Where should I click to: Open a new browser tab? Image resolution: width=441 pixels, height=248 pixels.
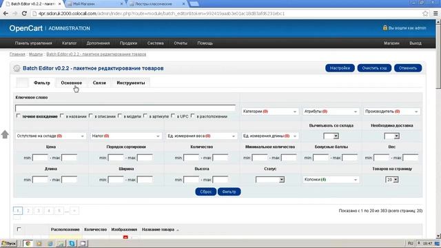pyautogui.click(x=194, y=4)
